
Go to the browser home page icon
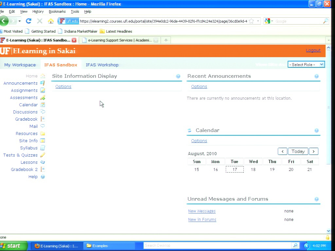tap(51, 21)
